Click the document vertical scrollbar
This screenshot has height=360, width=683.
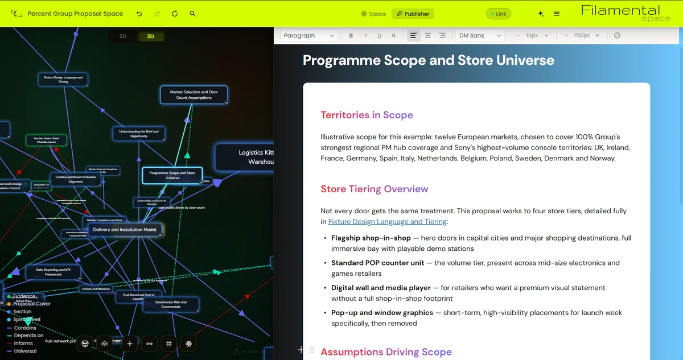[680, 125]
